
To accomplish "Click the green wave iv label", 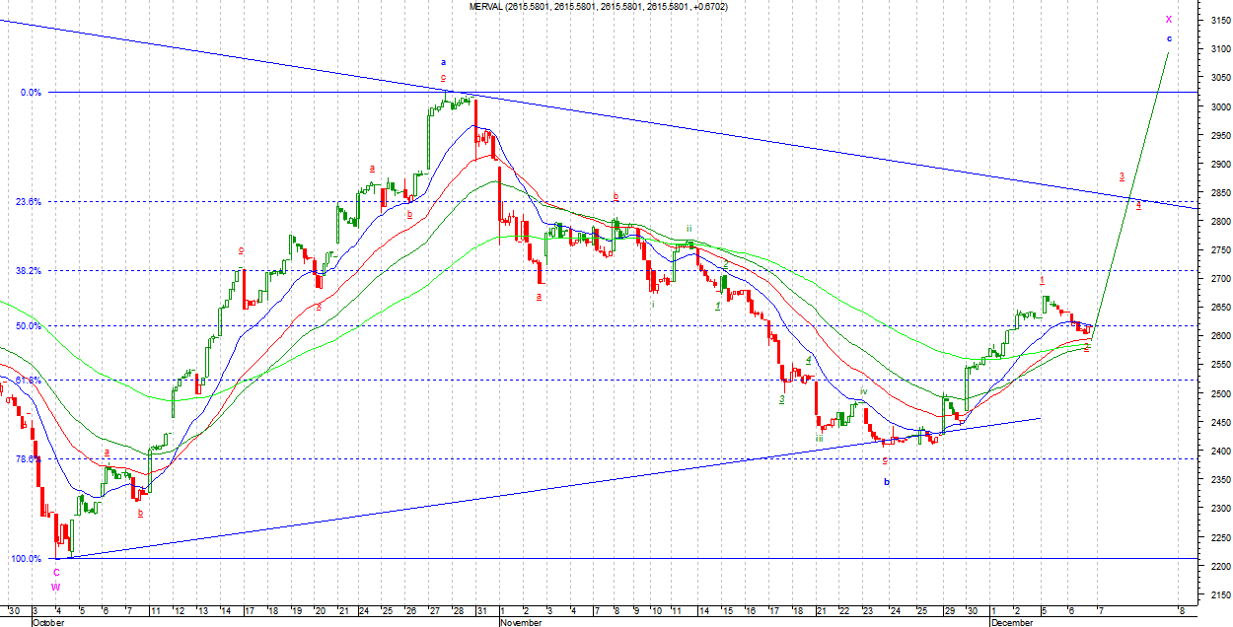I will coord(863,391).
